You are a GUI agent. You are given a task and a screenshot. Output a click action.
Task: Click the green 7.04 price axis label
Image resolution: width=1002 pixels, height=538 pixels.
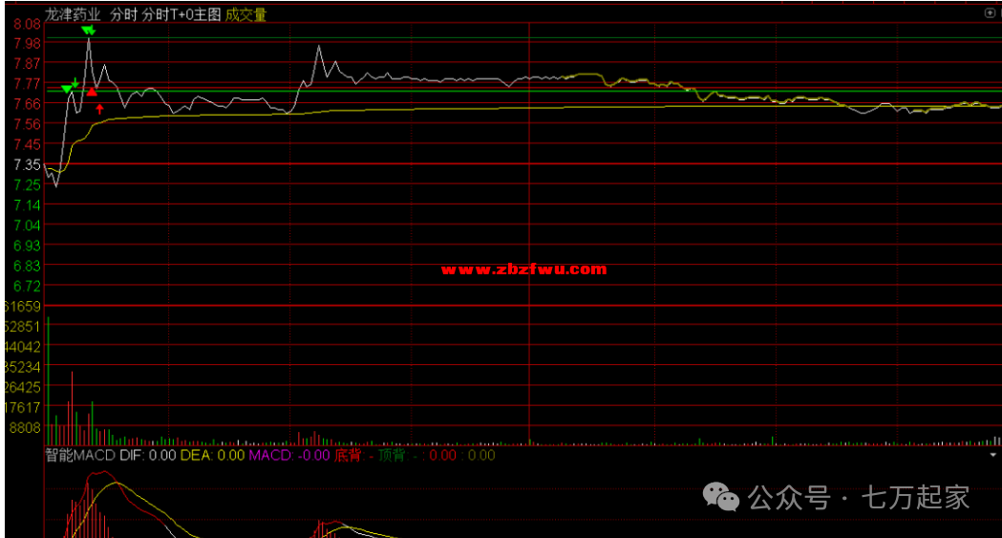coord(28,225)
